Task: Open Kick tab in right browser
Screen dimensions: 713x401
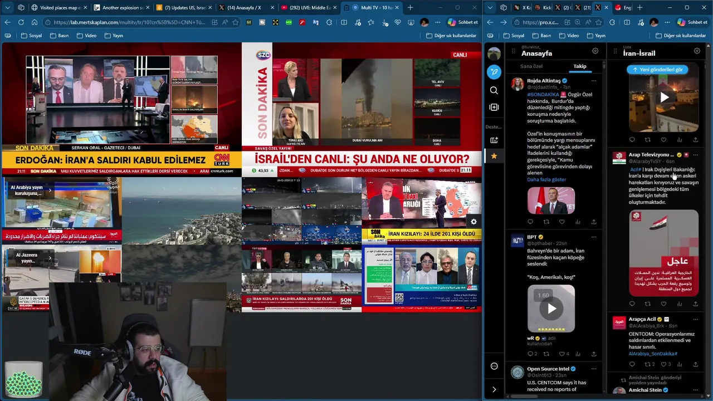Action: 542,8
